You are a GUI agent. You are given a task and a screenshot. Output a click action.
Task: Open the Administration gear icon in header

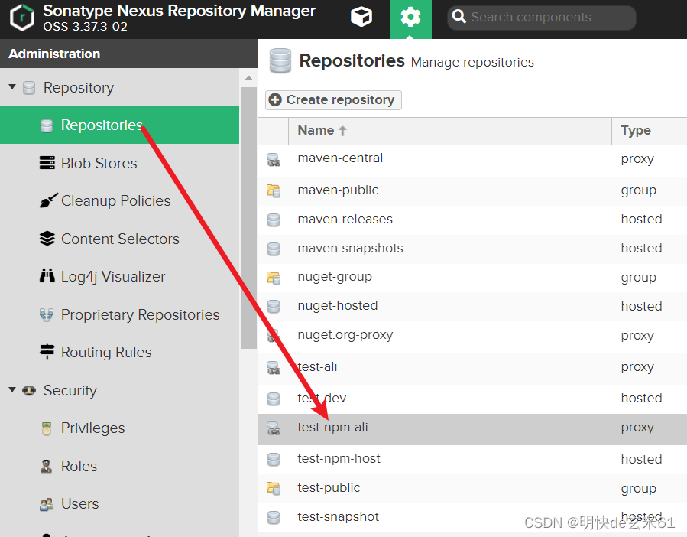(410, 18)
